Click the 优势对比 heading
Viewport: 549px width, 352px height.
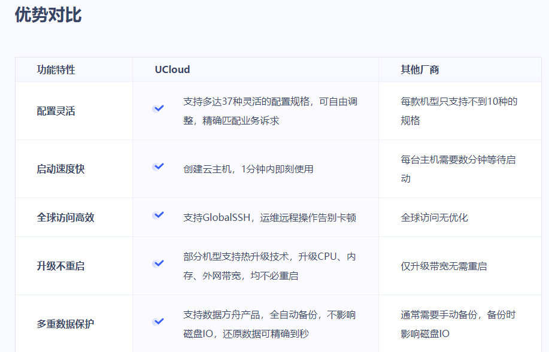pos(48,16)
